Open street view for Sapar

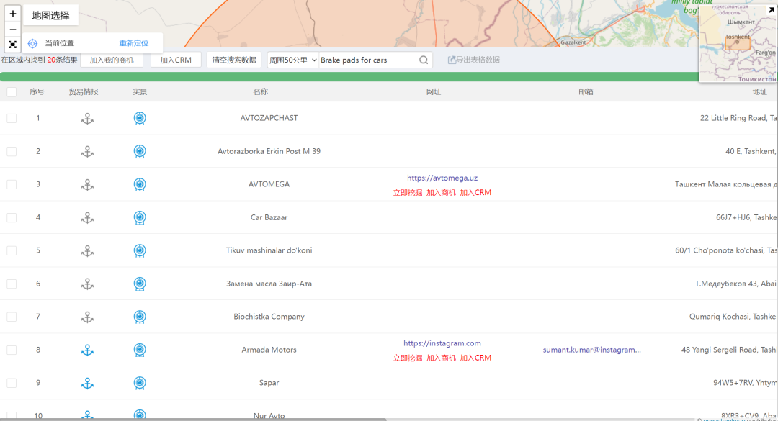pos(140,383)
